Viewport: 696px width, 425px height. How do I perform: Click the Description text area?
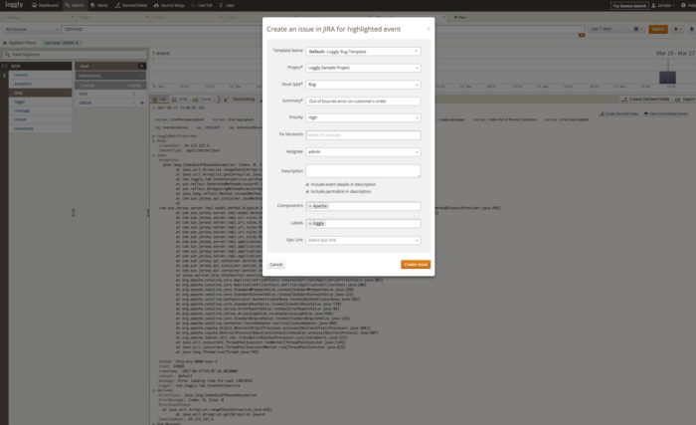[x=363, y=170]
